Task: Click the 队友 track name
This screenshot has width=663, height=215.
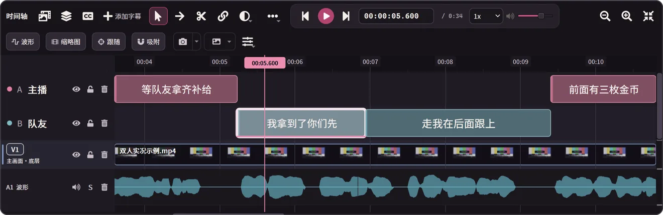Action: point(37,123)
